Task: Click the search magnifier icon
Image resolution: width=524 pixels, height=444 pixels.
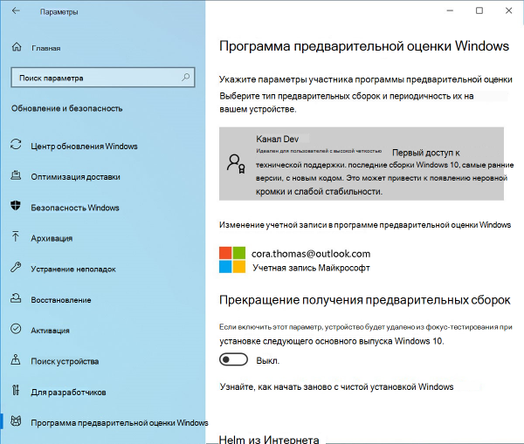Action: 185,78
